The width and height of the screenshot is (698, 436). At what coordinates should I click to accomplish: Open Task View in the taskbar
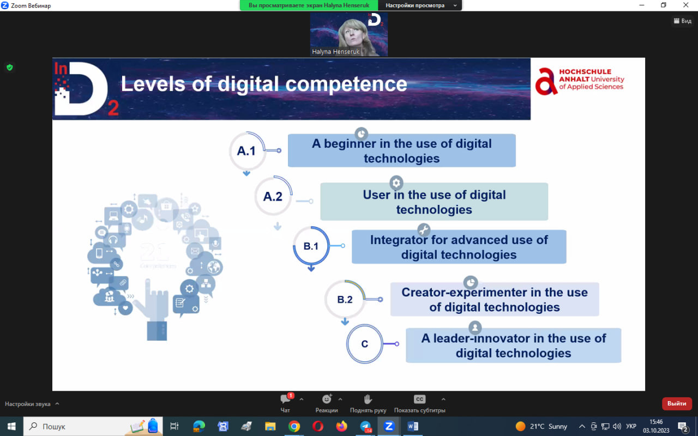[174, 426]
